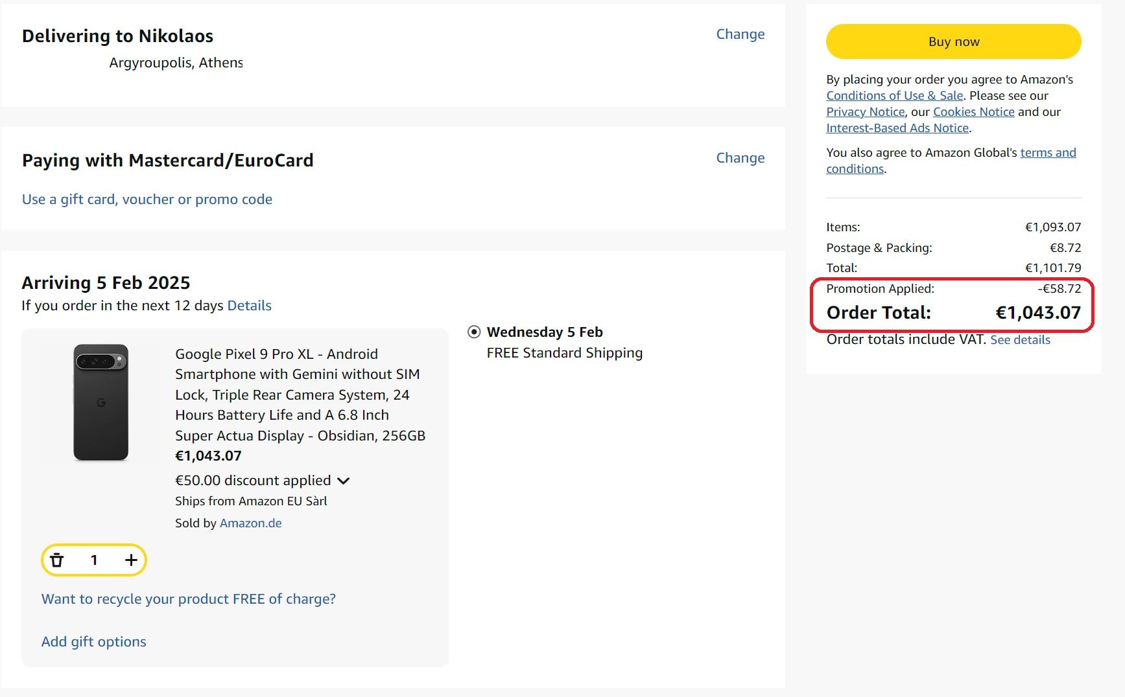
Task: Click the Order Total amount €1,043.07
Action: coord(1038,313)
